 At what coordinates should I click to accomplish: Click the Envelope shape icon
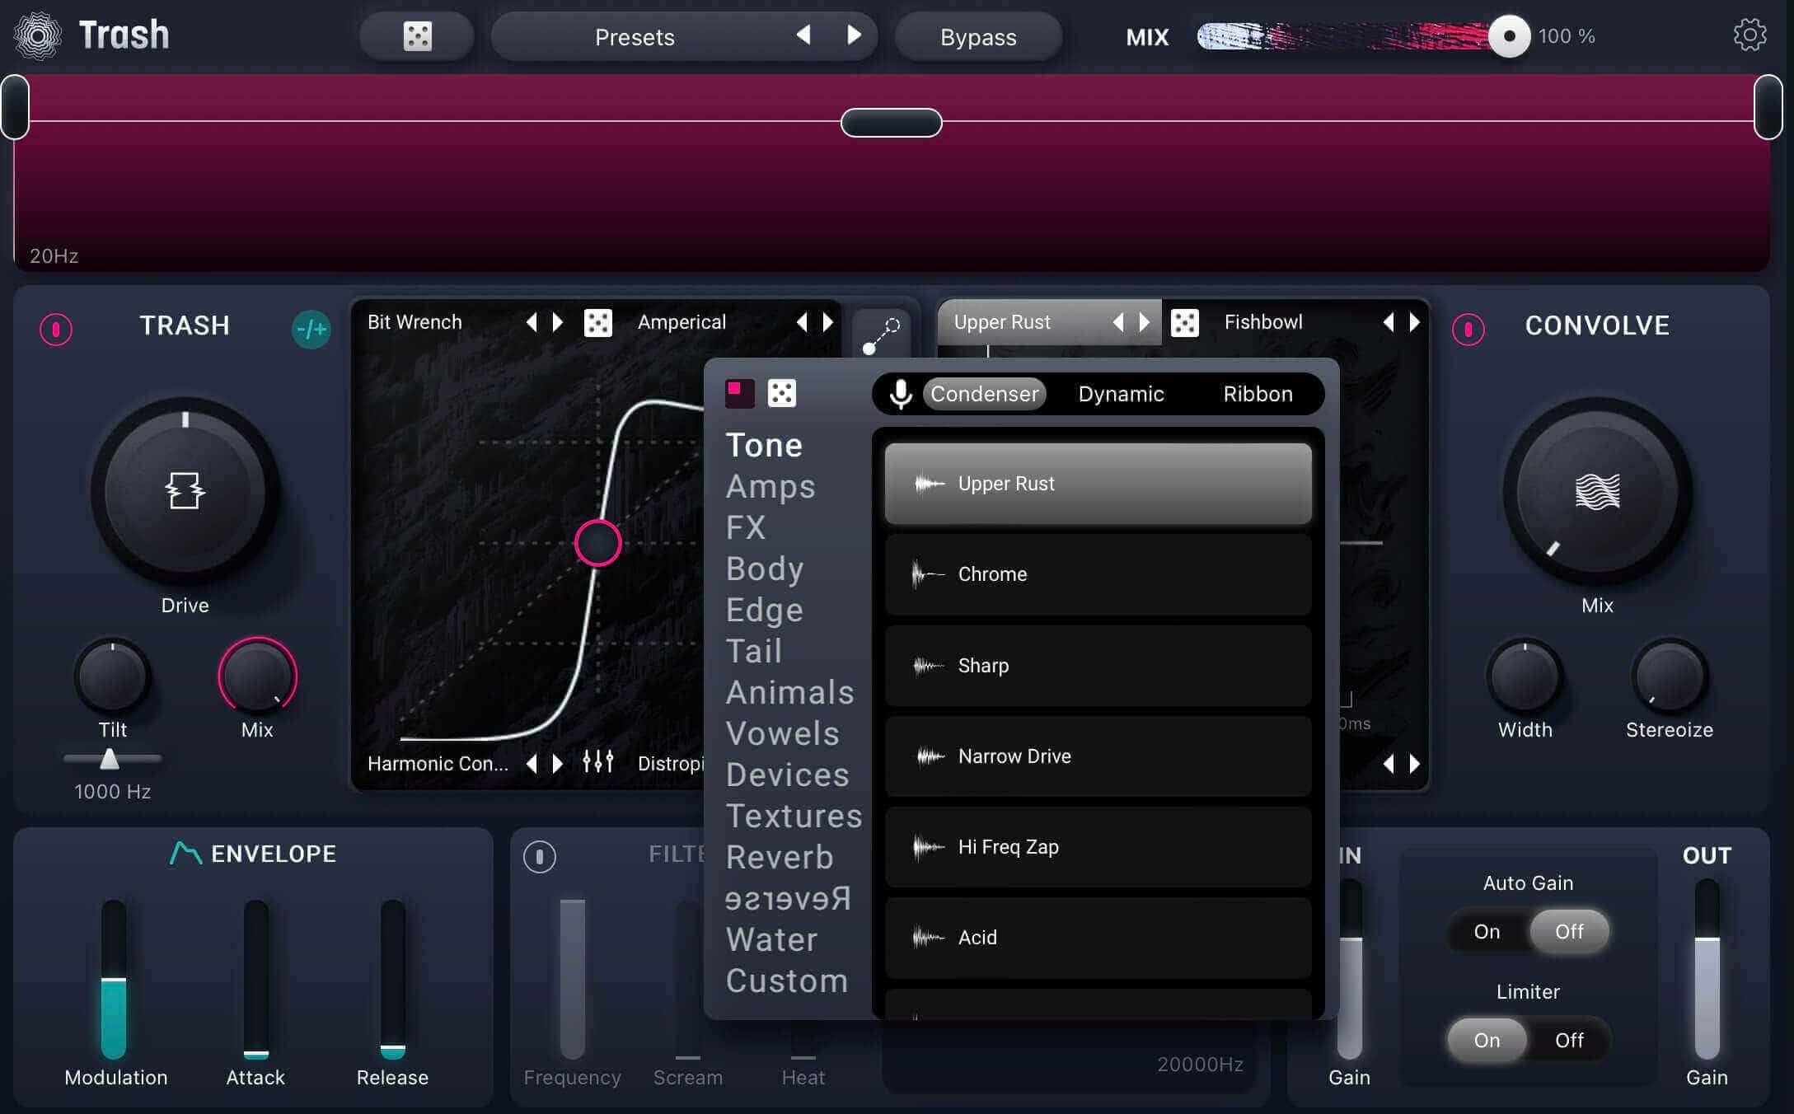click(x=185, y=853)
